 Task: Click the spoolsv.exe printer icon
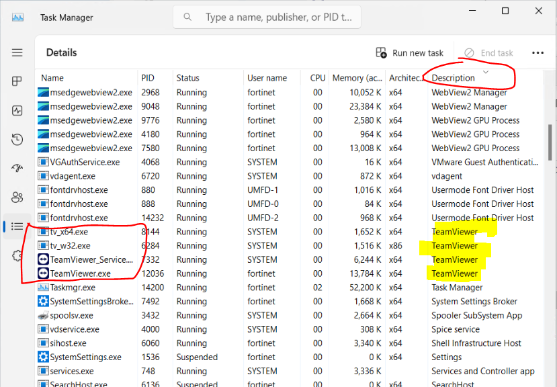(x=43, y=315)
